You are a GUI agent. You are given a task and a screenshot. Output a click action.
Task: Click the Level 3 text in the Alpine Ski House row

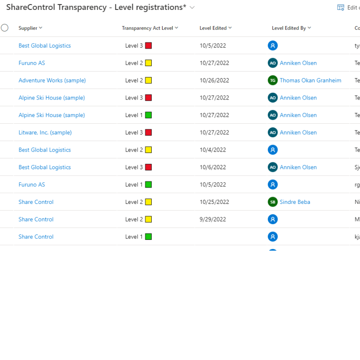(134, 98)
